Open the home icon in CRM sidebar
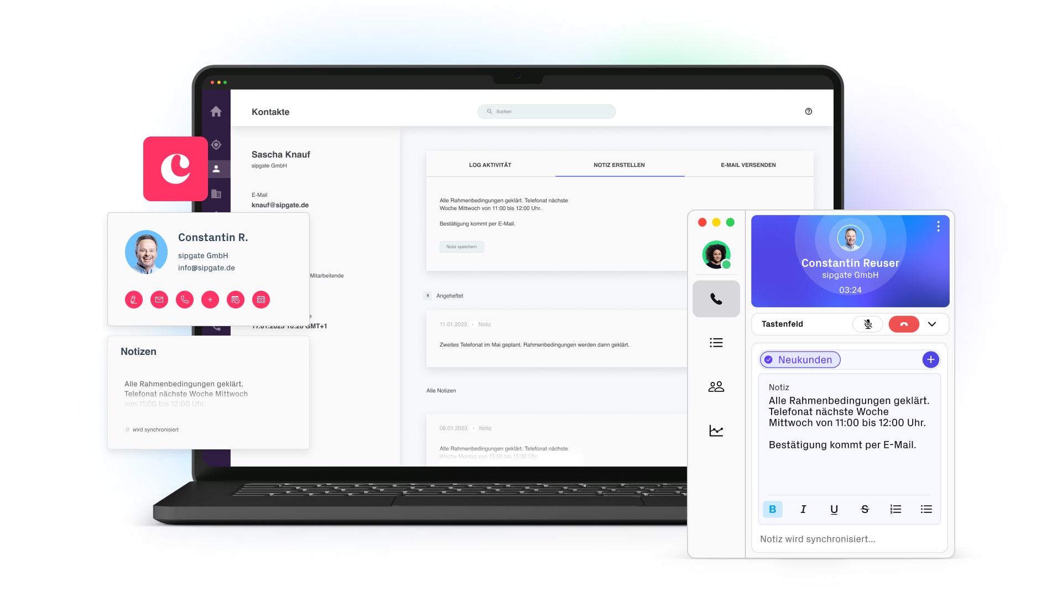 point(216,112)
